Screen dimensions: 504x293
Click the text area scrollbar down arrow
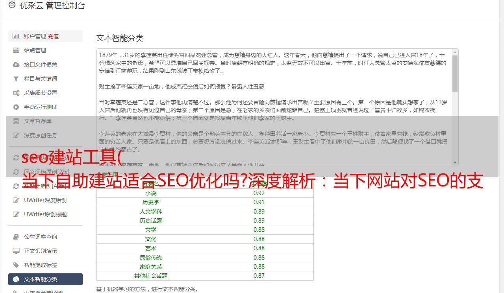455,162
